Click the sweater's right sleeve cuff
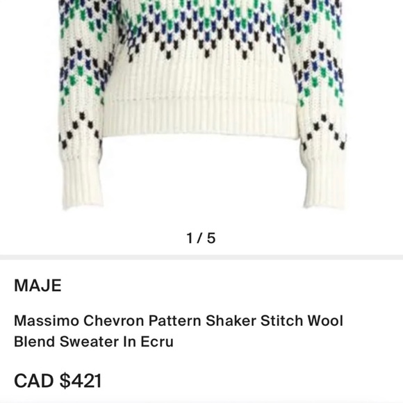The image size is (403, 403). pos(324,185)
